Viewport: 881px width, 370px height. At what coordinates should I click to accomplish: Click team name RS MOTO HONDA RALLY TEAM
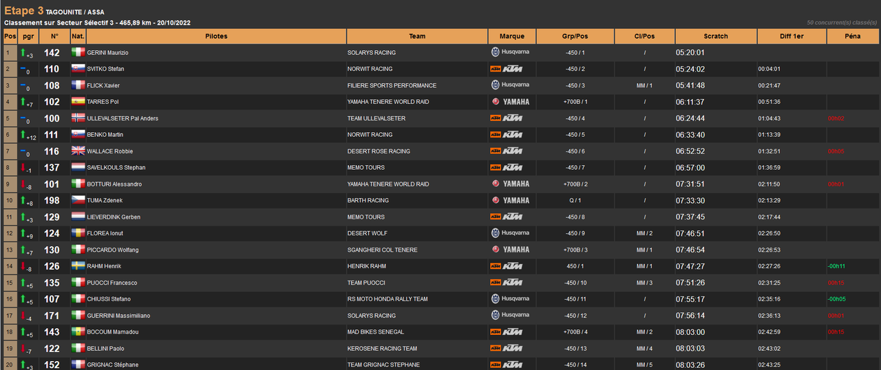(388, 299)
